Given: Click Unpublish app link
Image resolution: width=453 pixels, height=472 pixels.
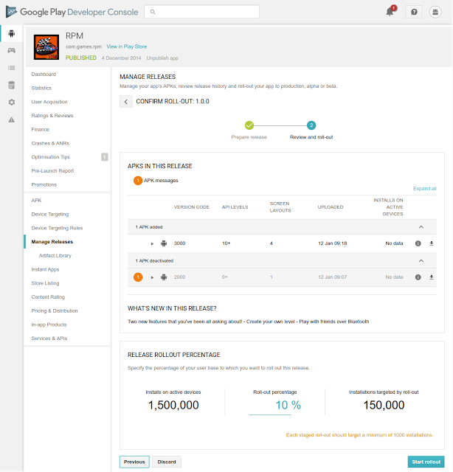Looking at the screenshot, I should click(162, 58).
